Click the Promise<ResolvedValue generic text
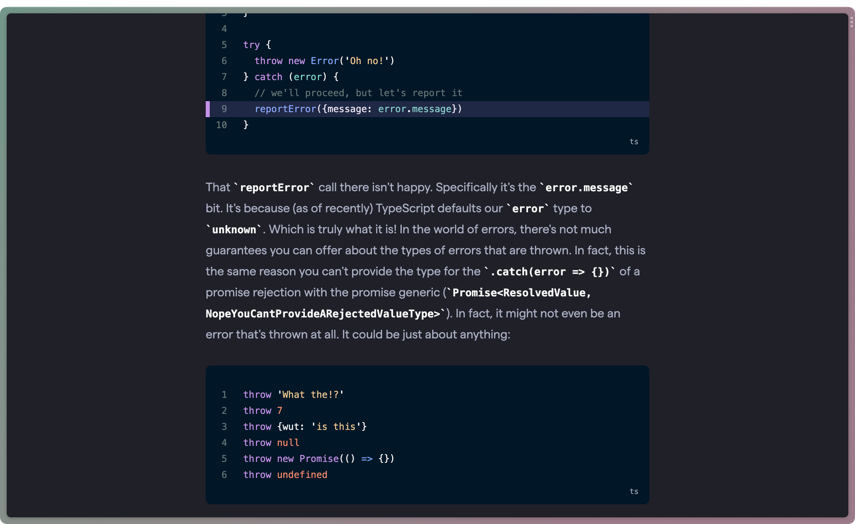Viewport: 855px width, 524px height. click(520, 292)
